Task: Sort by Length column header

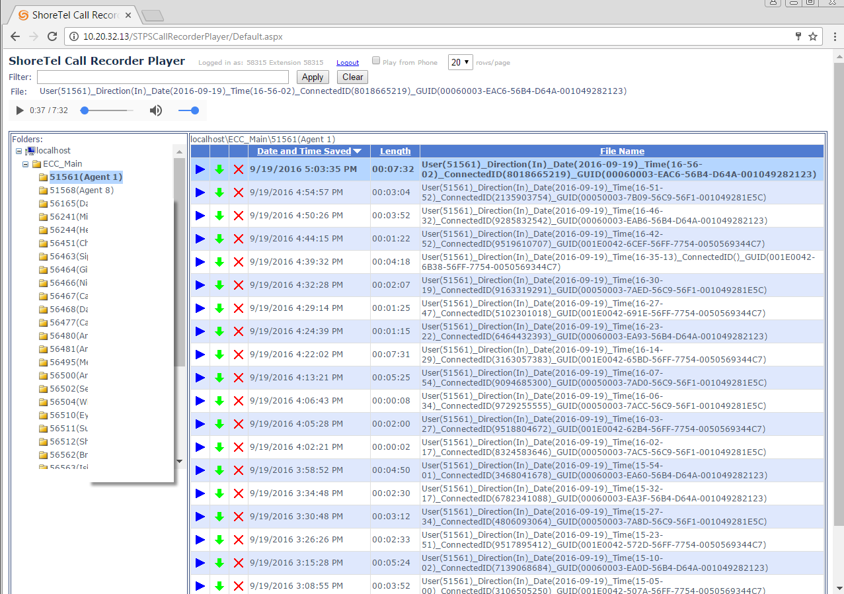Action: pos(395,151)
